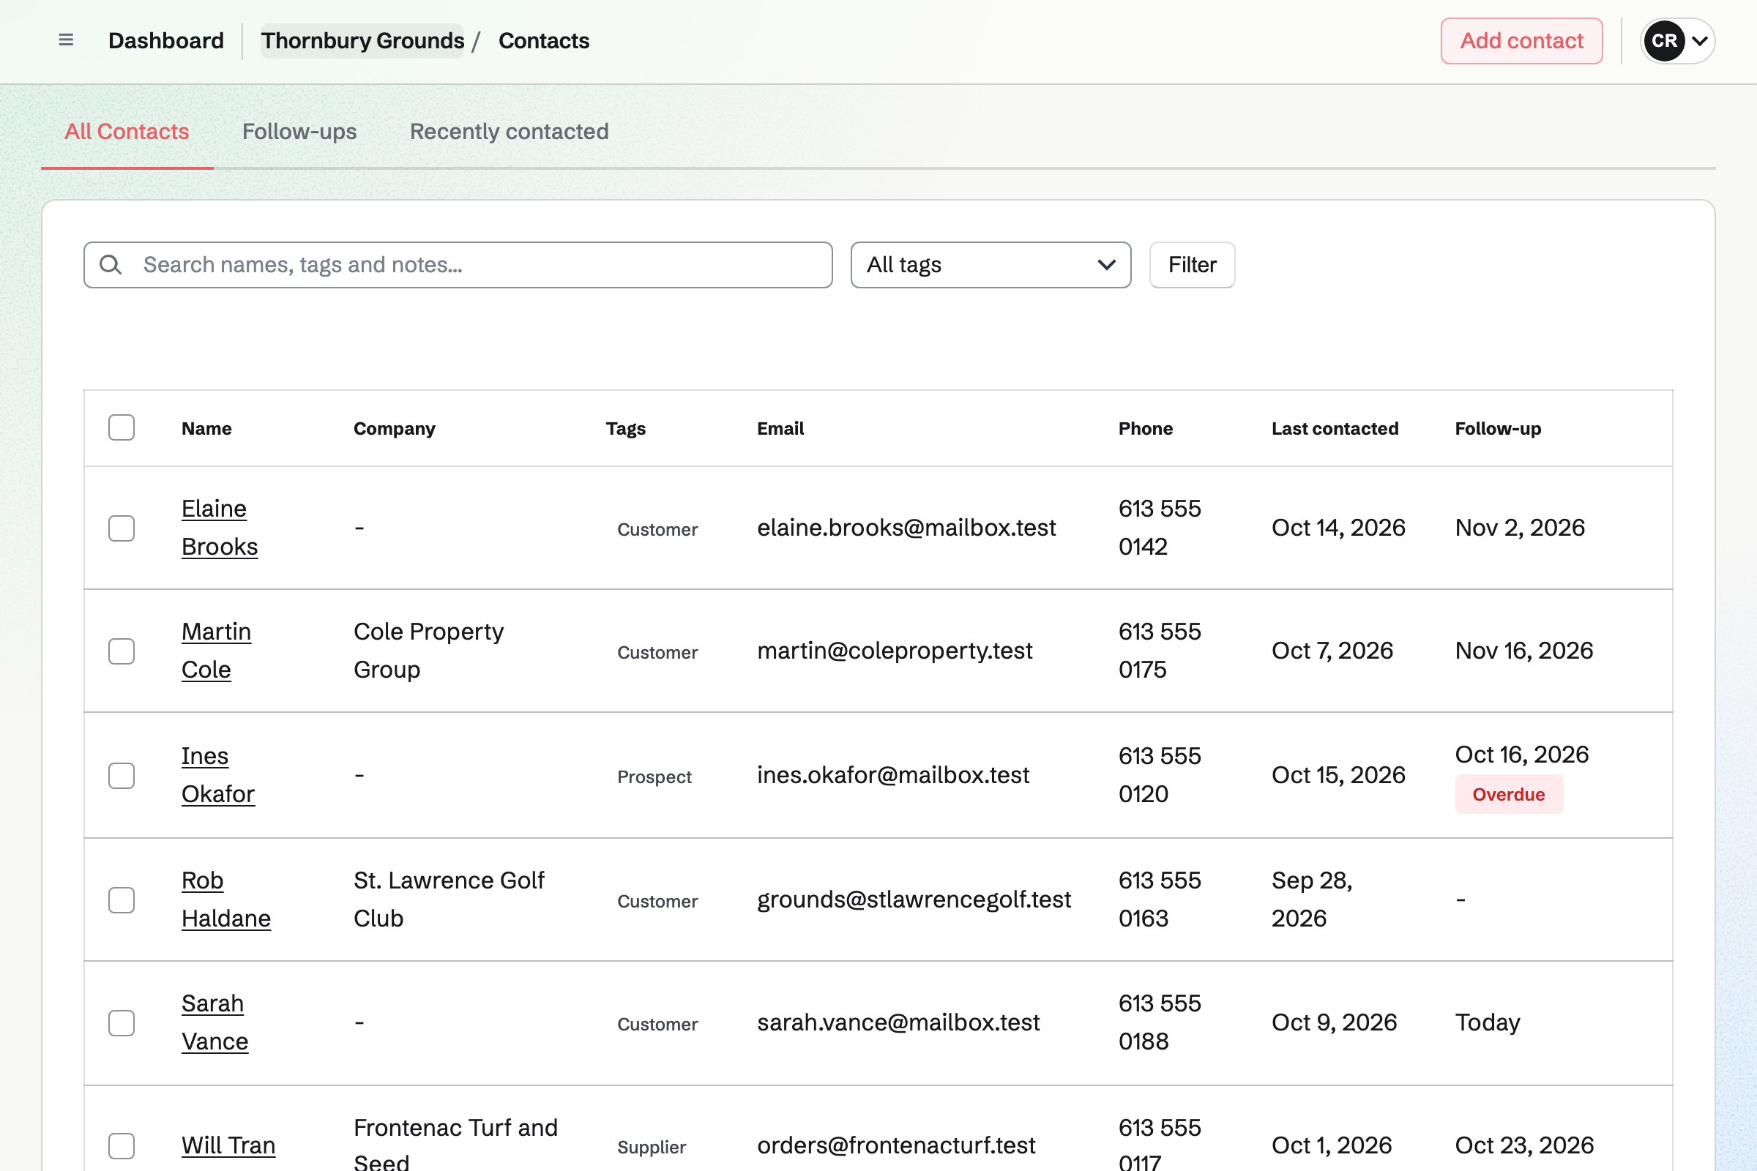
Task: Click the Cole Property Group company cell
Action: point(429,651)
